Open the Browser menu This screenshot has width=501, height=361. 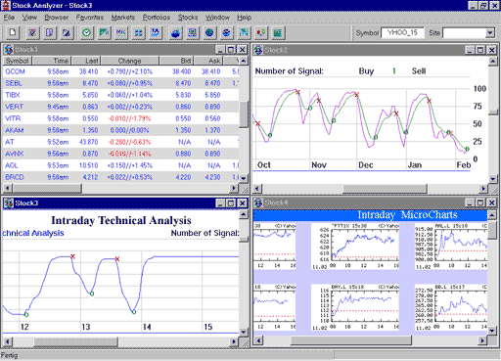point(57,18)
